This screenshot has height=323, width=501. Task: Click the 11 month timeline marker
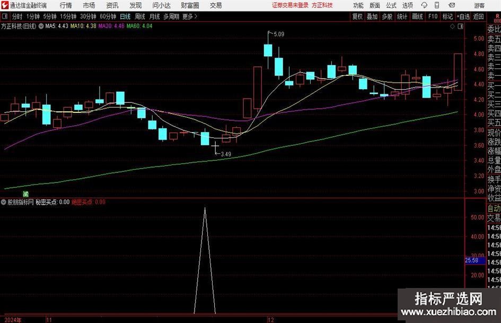[x=49, y=320]
